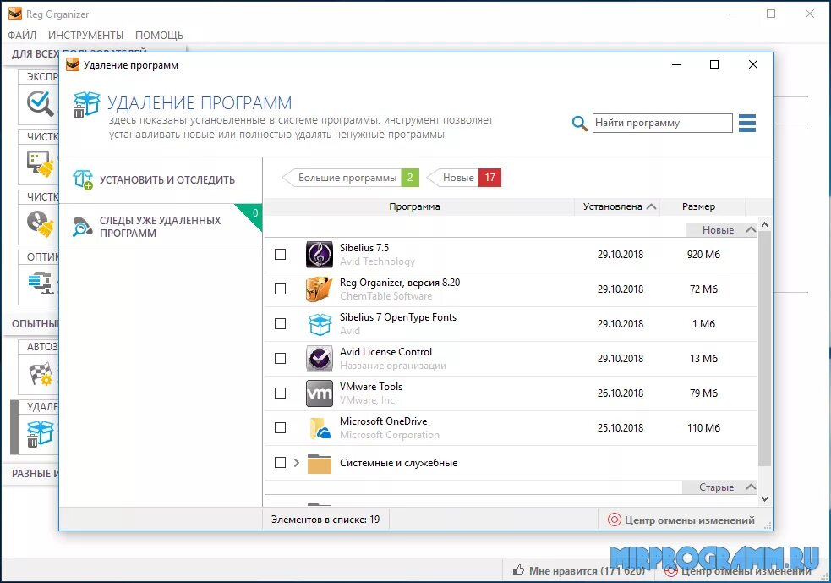Check the Sibelius 7.5 checkbox
Viewport: 831px width, 583px height.
[281, 255]
